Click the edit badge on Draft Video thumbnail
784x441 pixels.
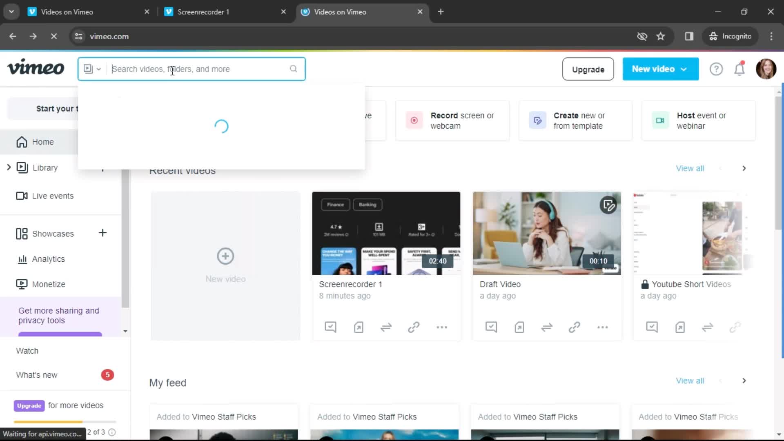coord(608,205)
